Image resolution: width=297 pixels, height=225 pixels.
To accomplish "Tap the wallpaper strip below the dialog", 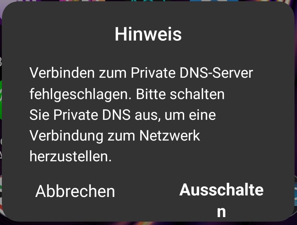I will [148, 223].
